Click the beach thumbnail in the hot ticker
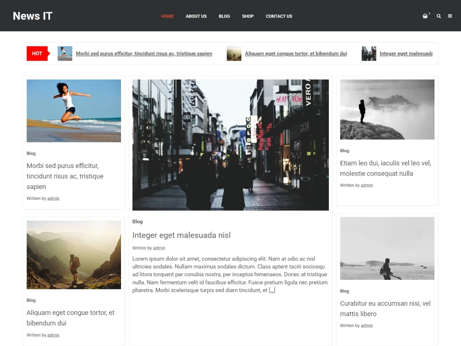Screen dimensions: 461x346 [x=65, y=53]
